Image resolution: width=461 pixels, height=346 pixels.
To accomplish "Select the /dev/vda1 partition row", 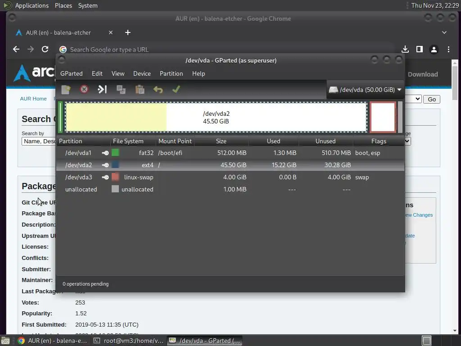I will 230,153.
